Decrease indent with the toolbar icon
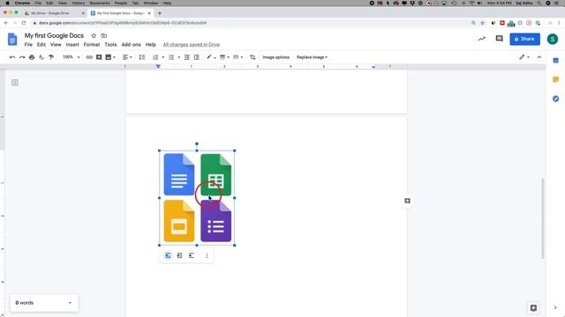 (x=186, y=57)
